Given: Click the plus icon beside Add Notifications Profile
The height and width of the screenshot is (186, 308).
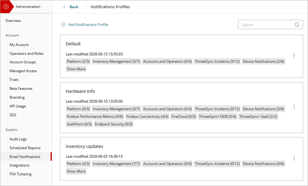Looking at the screenshot, I should pos(63,25).
